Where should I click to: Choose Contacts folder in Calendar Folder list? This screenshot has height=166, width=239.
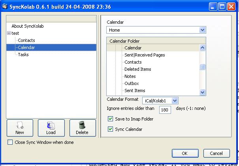pos(133,62)
